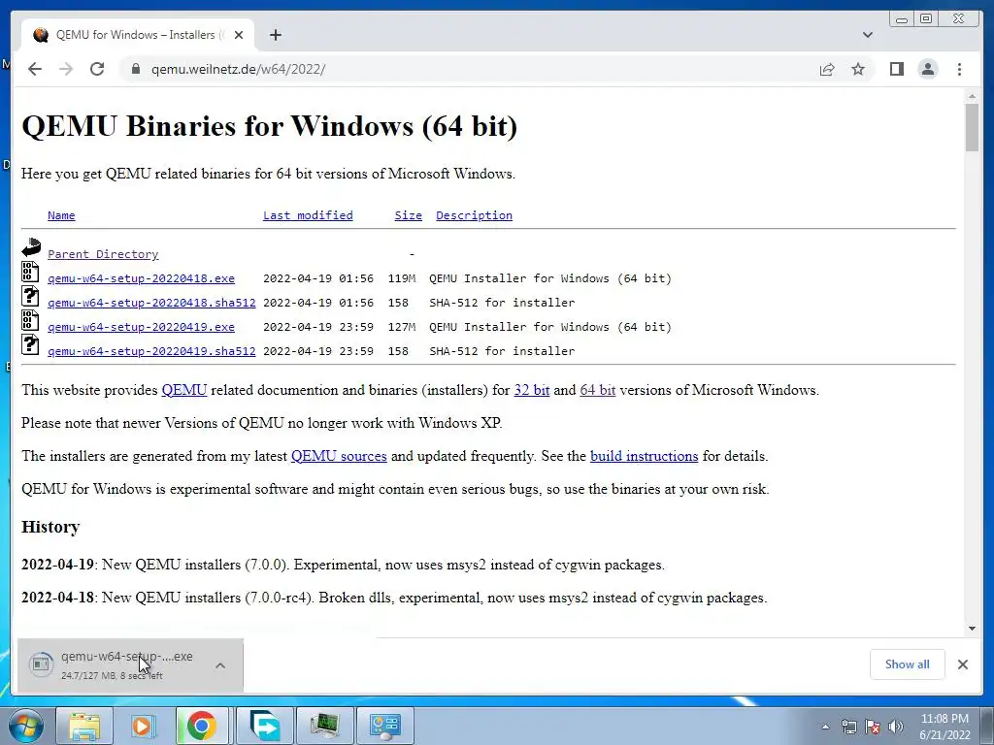Open the 32 bit versions link
The height and width of the screenshot is (745, 994).
pyautogui.click(x=532, y=390)
